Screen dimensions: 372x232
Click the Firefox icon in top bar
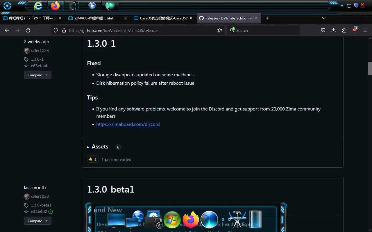(55, 6)
